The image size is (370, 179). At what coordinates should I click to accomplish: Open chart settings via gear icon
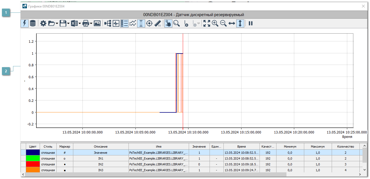[43, 24]
